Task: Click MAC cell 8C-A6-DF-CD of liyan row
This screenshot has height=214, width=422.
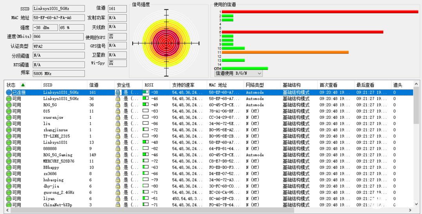Action: [224, 199]
